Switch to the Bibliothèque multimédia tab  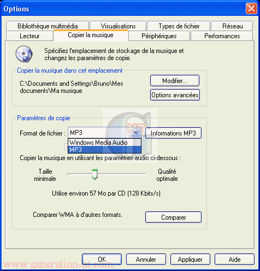[x=48, y=26]
